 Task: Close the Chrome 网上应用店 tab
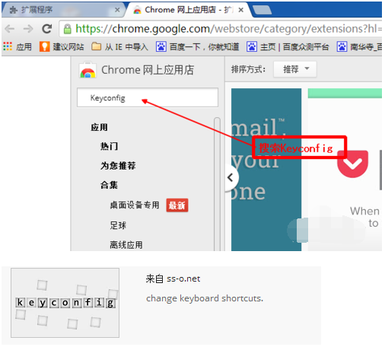click(x=241, y=10)
